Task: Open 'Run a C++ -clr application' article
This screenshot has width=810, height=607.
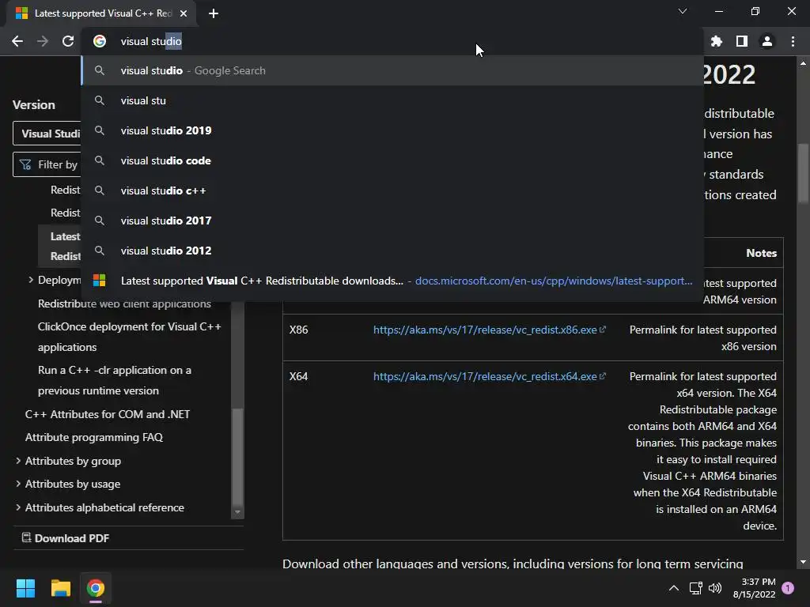Action: click(114, 380)
